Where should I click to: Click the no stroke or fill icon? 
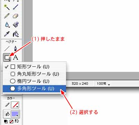coord(11,121)
